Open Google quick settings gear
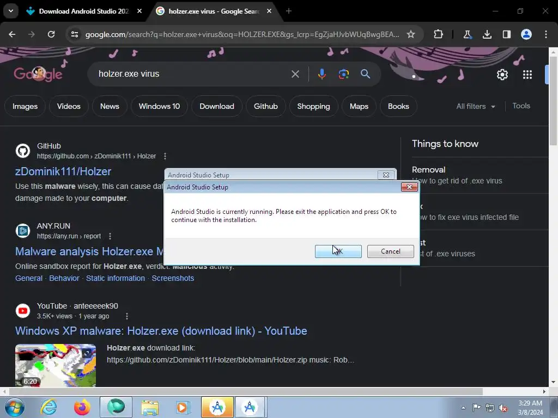The width and height of the screenshot is (558, 418). [x=502, y=75]
